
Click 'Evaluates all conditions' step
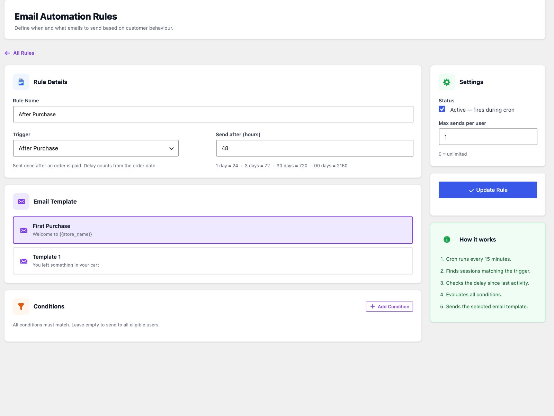[x=474, y=295]
